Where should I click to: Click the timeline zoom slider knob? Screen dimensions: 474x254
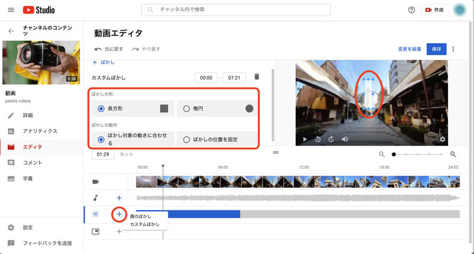(393, 155)
